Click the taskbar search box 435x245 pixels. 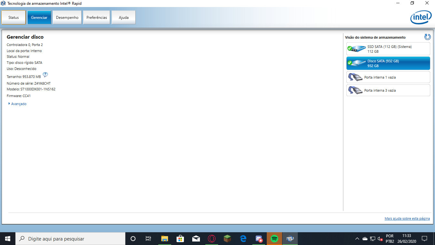pos(70,239)
